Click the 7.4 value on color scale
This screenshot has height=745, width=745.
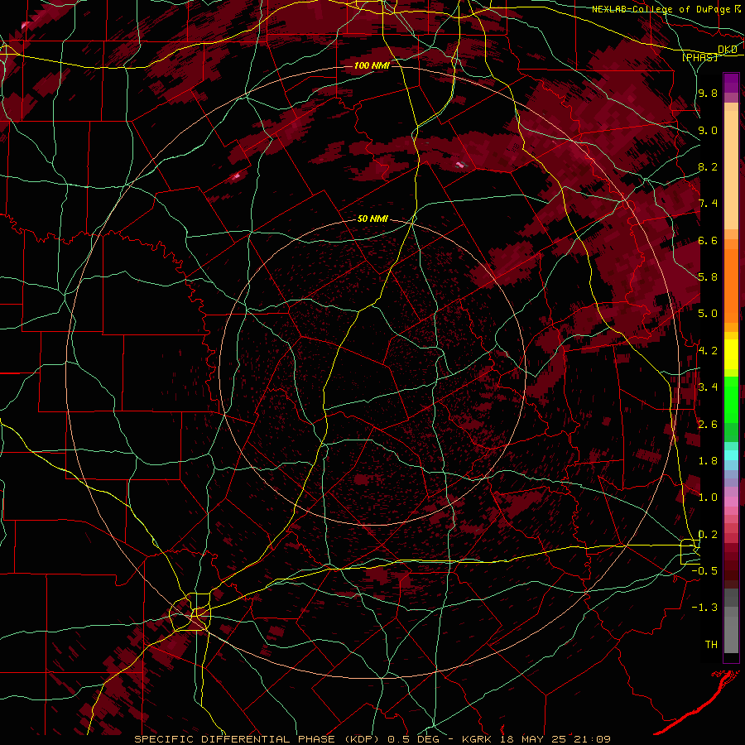click(x=708, y=204)
